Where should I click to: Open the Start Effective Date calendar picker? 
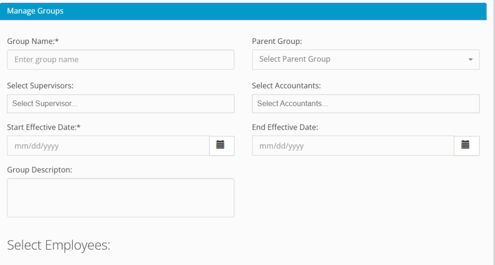tap(221, 145)
